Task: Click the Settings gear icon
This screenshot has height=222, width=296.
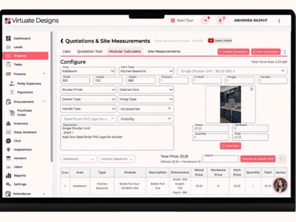Action: tap(8, 184)
